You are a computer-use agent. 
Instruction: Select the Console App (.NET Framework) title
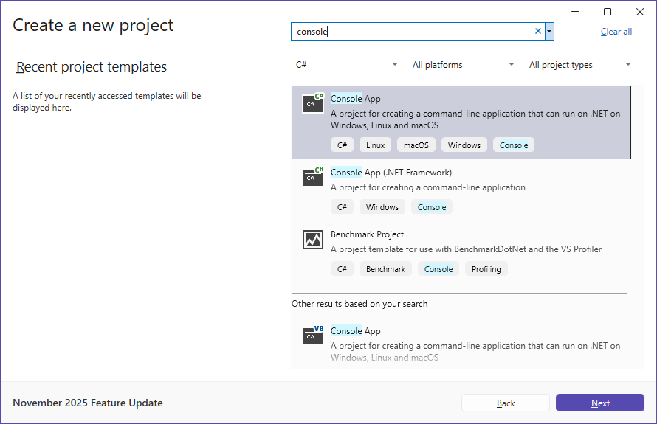pyautogui.click(x=391, y=173)
